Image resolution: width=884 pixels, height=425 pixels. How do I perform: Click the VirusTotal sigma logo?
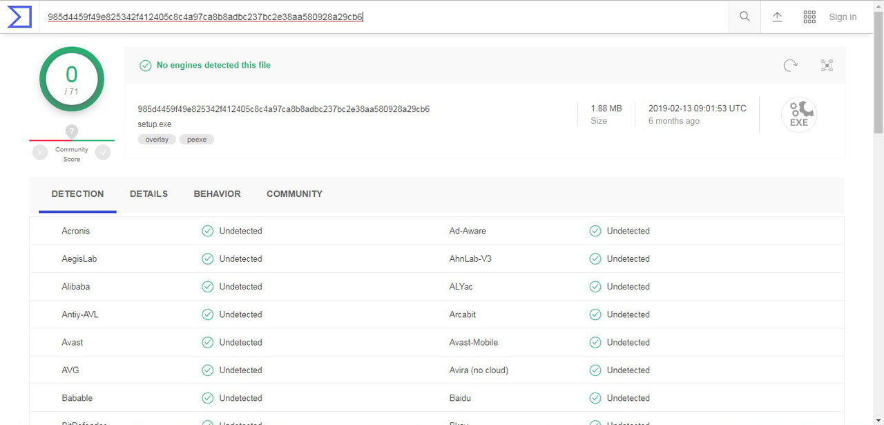[19, 17]
